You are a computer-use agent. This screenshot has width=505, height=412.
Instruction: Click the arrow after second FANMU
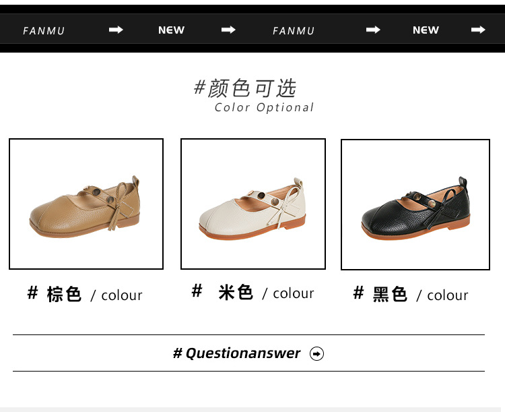tap(373, 30)
